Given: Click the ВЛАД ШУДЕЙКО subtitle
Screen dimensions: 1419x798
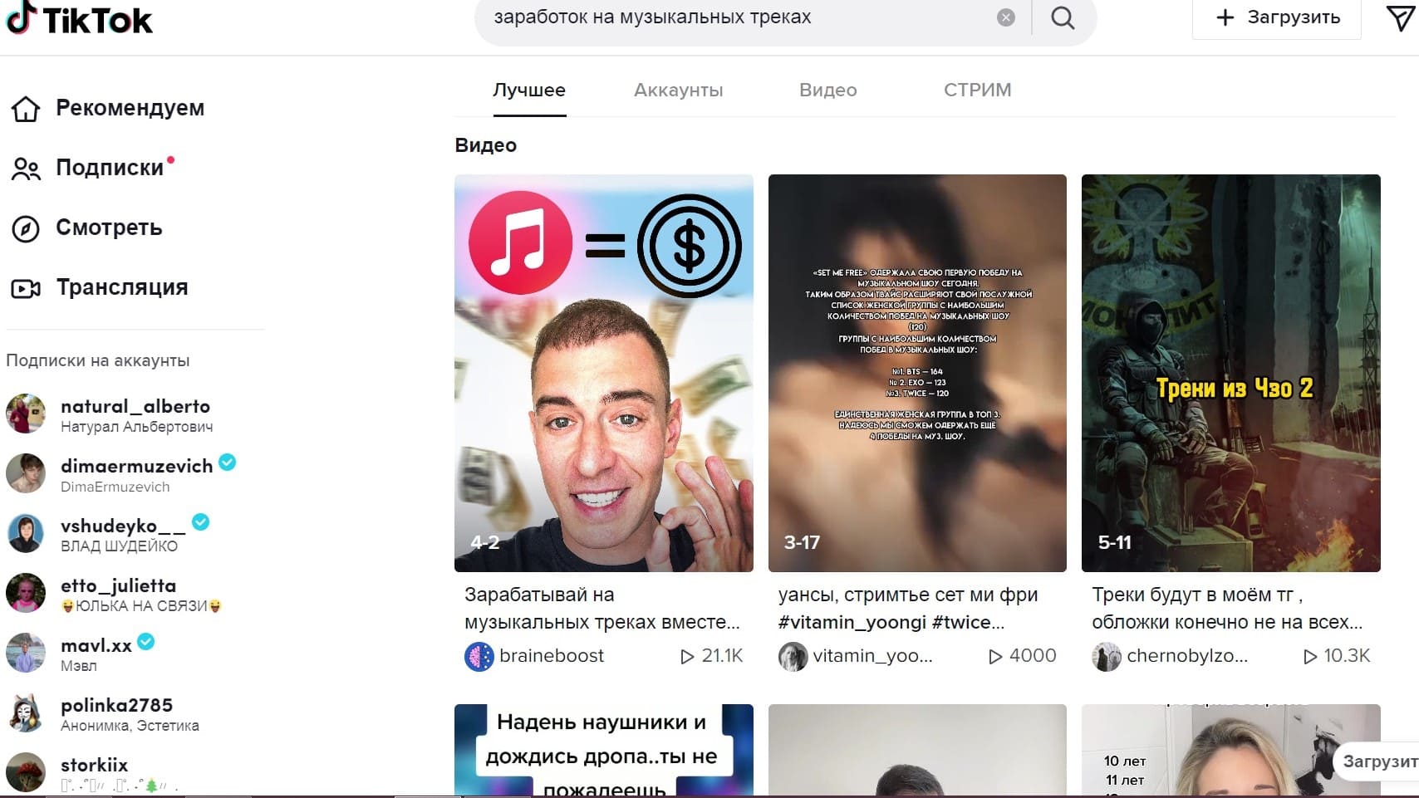Looking at the screenshot, I should click(119, 546).
